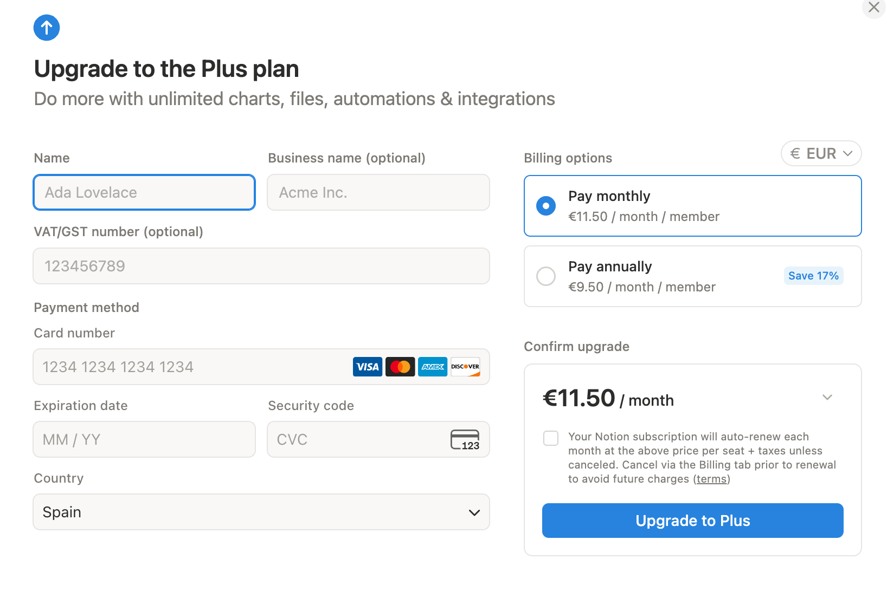Click the Business name field
The width and height of the screenshot is (887, 611).
click(378, 192)
